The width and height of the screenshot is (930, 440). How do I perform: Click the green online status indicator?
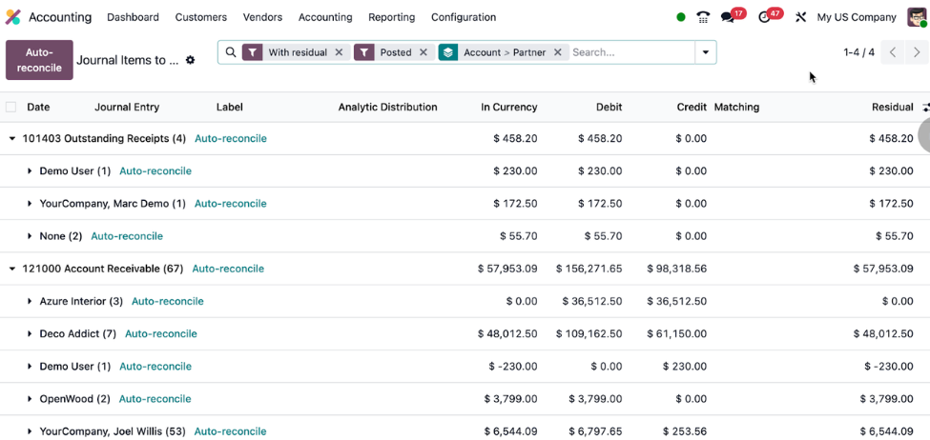[x=681, y=17]
